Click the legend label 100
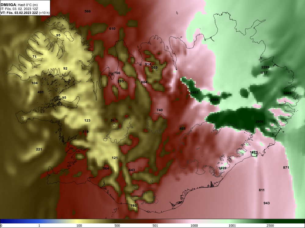 [79, 226]
